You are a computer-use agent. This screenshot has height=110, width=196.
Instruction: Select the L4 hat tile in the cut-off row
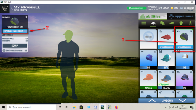(x=166, y=94)
